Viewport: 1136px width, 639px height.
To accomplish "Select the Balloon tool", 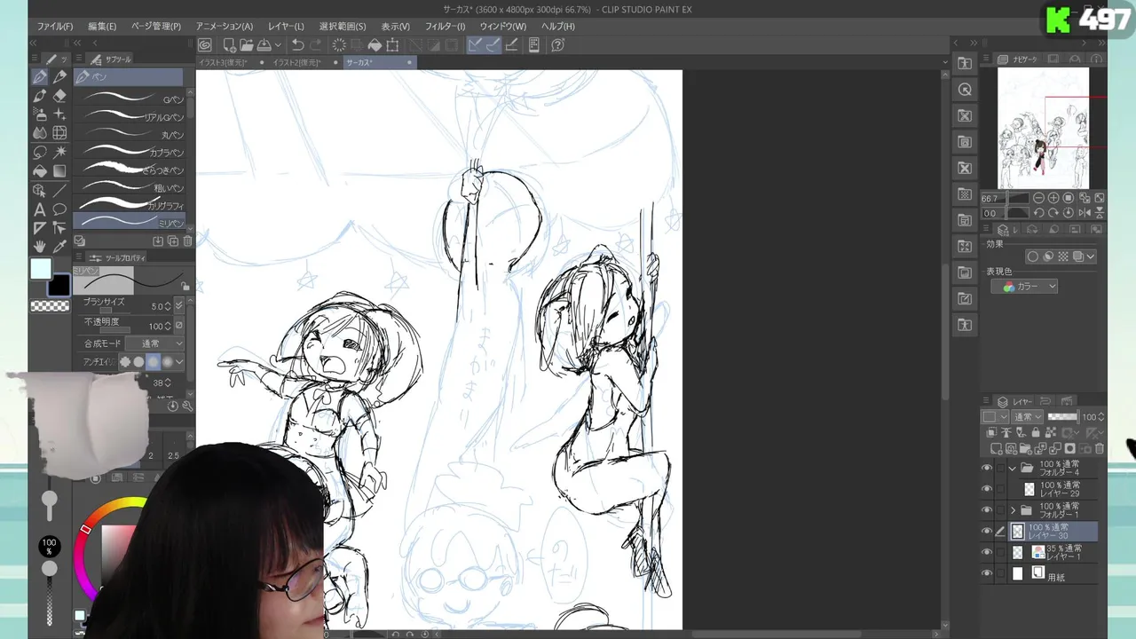I will click(x=59, y=209).
